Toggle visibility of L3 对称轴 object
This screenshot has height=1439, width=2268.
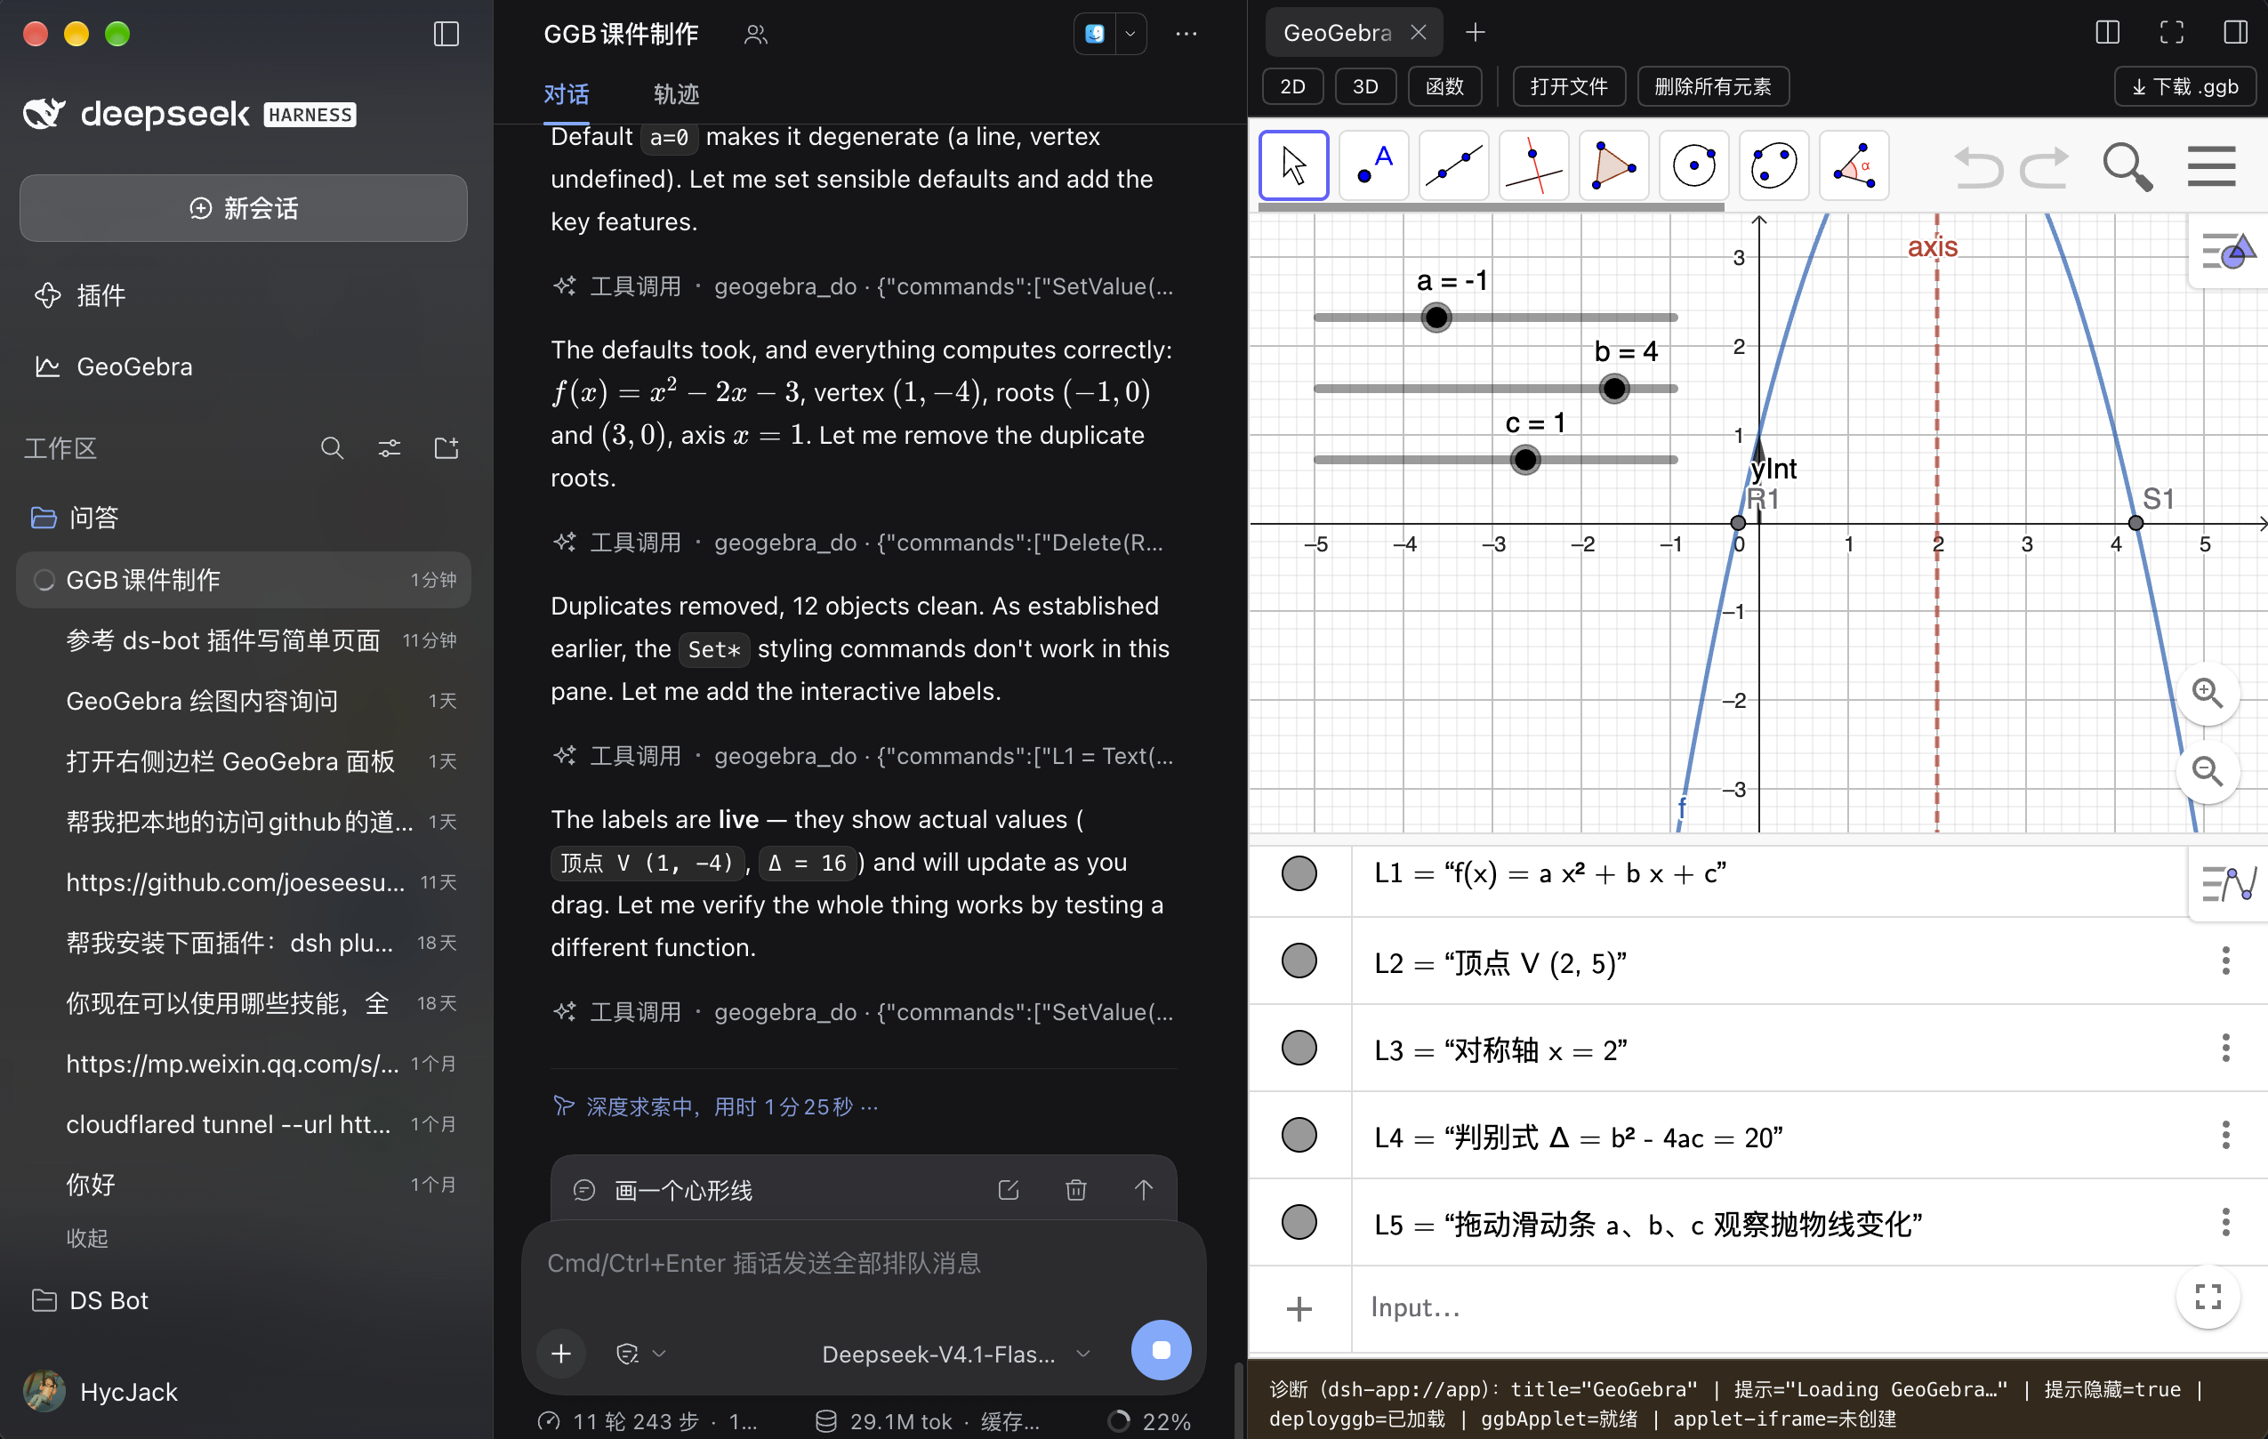tap(1299, 1047)
